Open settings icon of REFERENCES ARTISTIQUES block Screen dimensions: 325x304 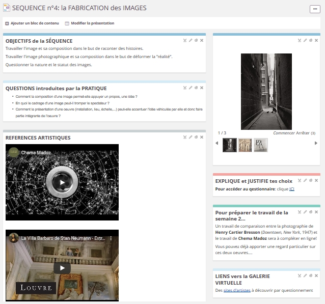click(x=196, y=137)
